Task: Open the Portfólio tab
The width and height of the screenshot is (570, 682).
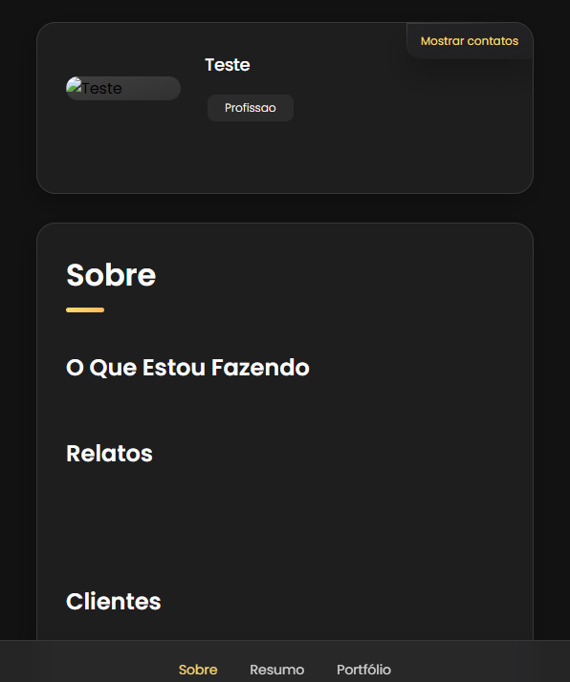Action: pos(363,670)
